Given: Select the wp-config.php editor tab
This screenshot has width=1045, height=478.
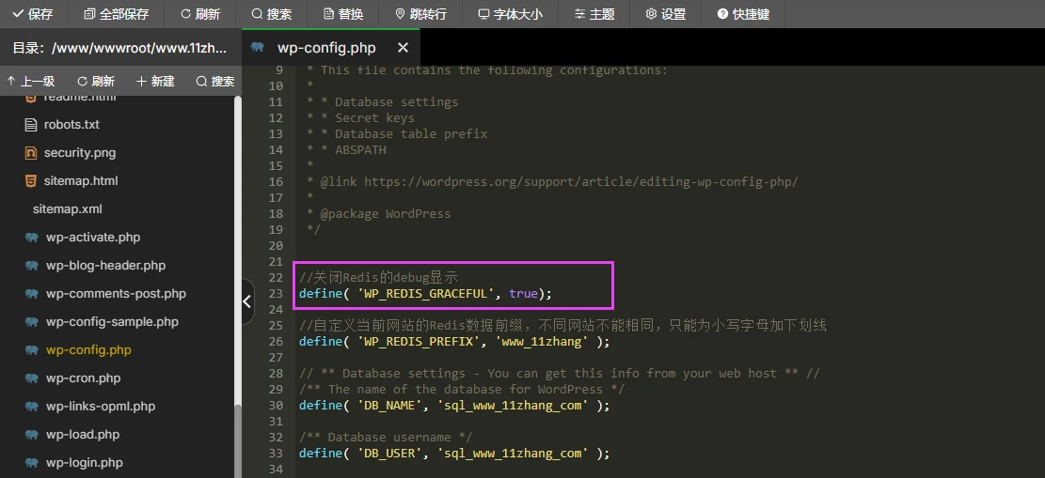Looking at the screenshot, I should point(330,48).
